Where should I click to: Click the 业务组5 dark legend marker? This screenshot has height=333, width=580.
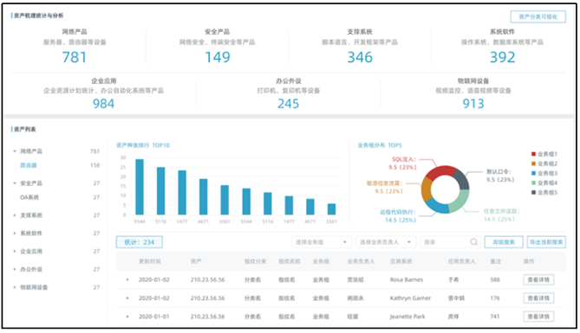click(533, 192)
